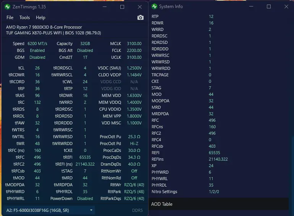
Task: Close the System Info window
Action: coord(286,6)
